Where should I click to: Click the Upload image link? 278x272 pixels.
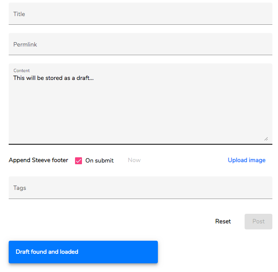[246, 160]
